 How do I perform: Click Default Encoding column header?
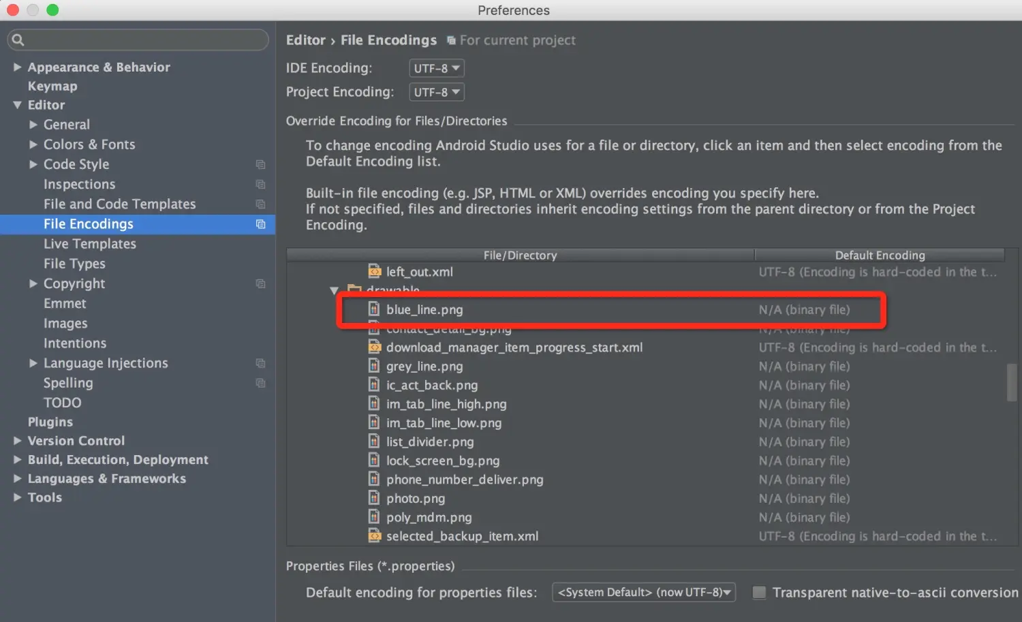pyautogui.click(x=880, y=255)
